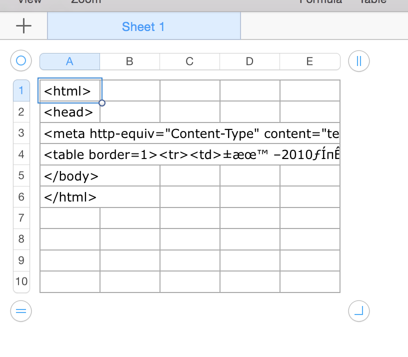This screenshot has height=357, width=408.
Task: Select column B header
Action: point(129,61)
